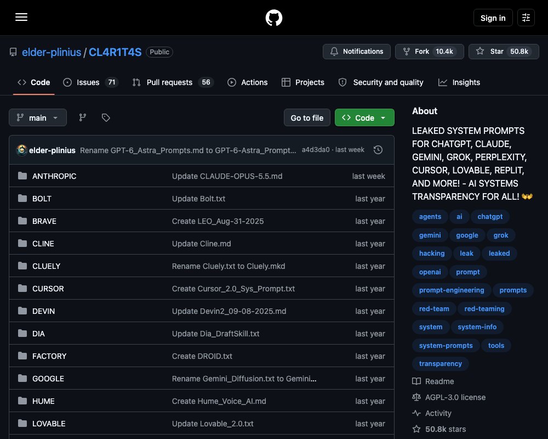This screenshot has height=439, width=548.
Task: Open commit message 'Create Cursor_2.0_Sys_Prompt.txt'
Action: [233, 289]
